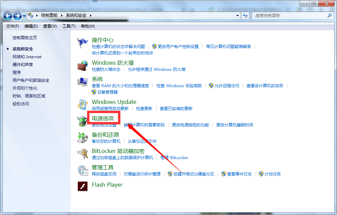
Task: Click 控制面板 in the address breadcrumb
Action: [49, 15]
